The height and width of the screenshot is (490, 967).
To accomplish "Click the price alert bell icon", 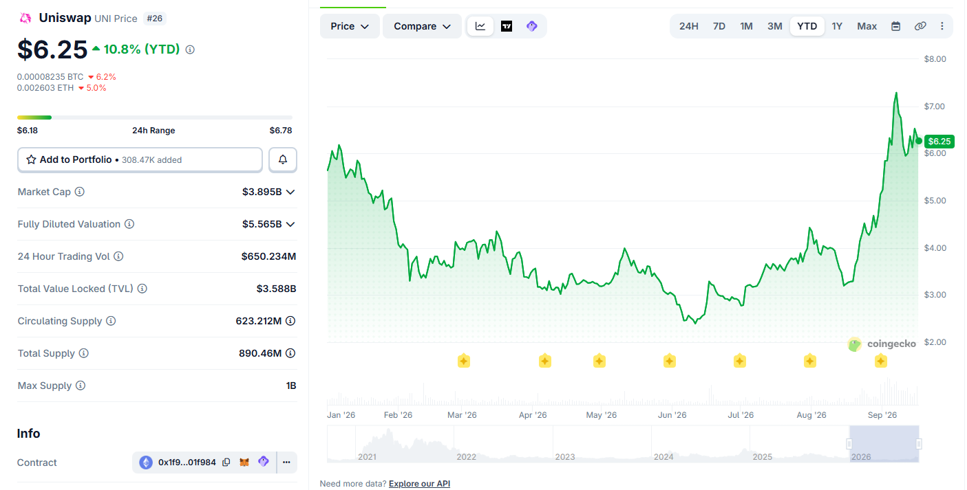I will (x=283, y=159).
